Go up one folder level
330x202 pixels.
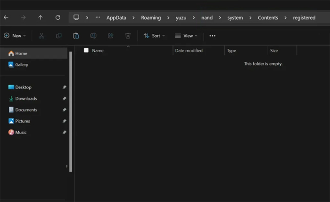pos(41,17)
